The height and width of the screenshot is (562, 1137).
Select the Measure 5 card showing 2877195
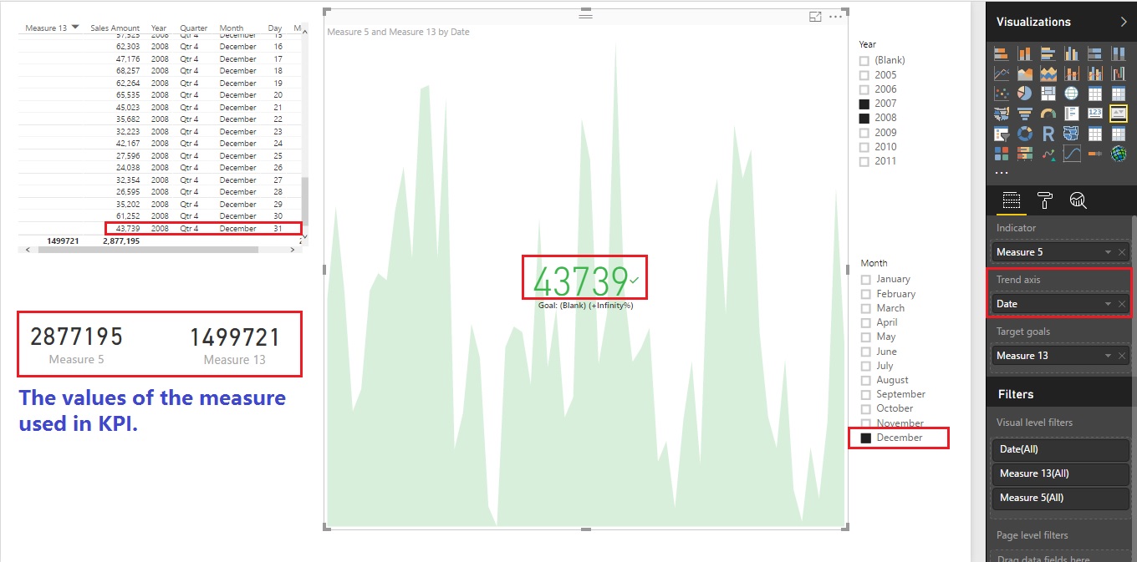77,344
